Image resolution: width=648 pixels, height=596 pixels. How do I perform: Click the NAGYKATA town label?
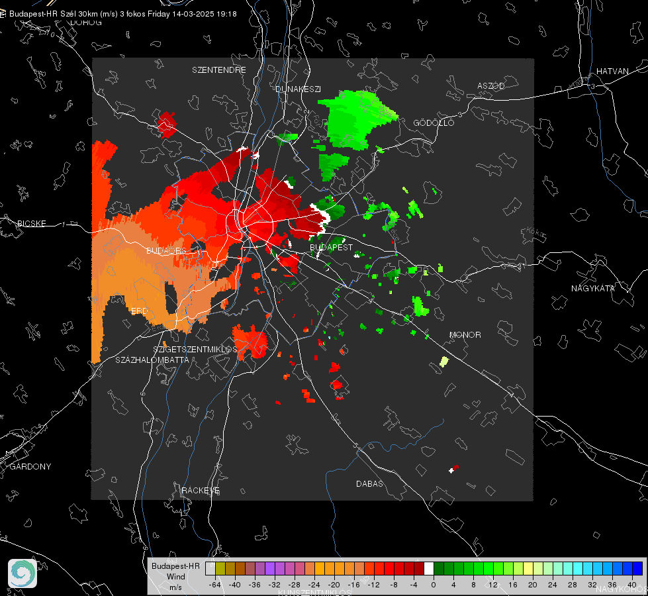593,289
